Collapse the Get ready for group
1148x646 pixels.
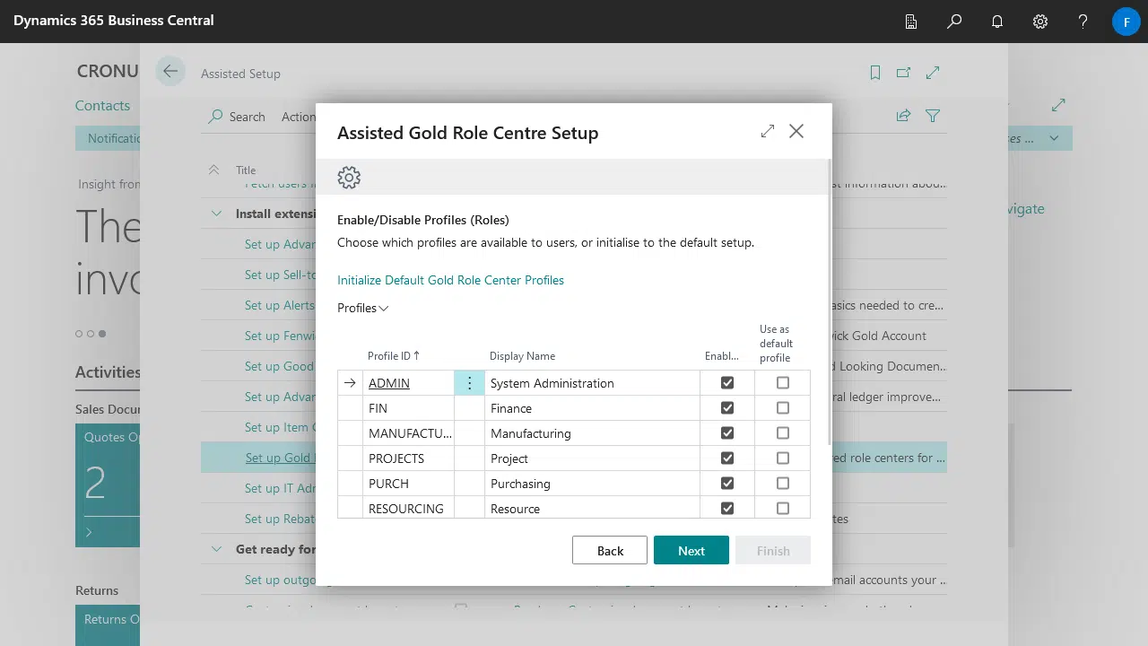click(216, 549)
